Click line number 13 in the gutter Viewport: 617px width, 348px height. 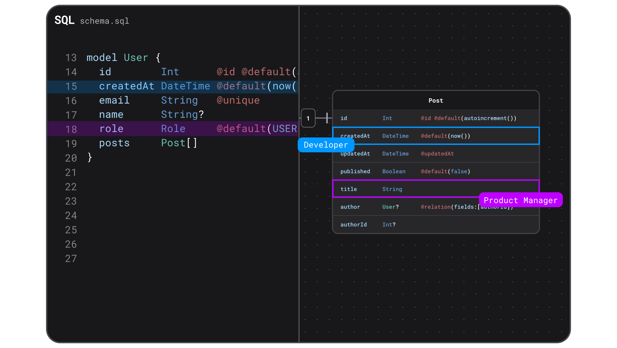(71, 58)
